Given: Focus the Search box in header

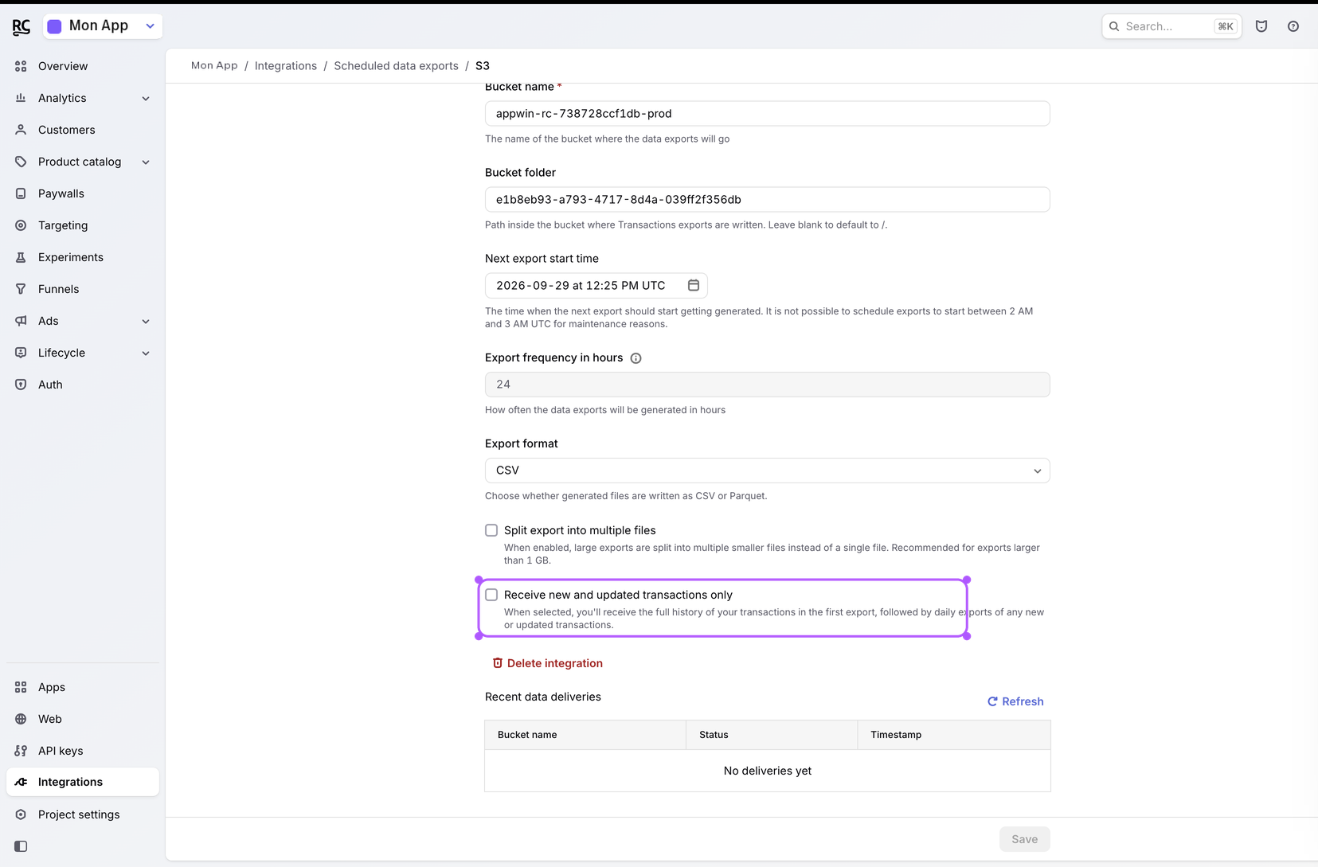Looking at the screenshot, I should pos(1171,26).
